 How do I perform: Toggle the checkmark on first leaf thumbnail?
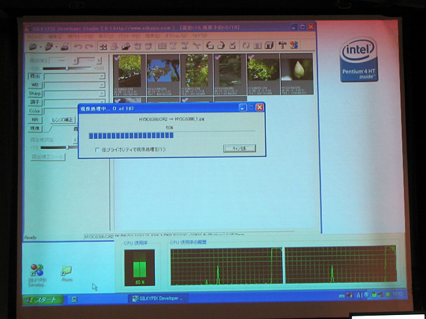point(118,58)
